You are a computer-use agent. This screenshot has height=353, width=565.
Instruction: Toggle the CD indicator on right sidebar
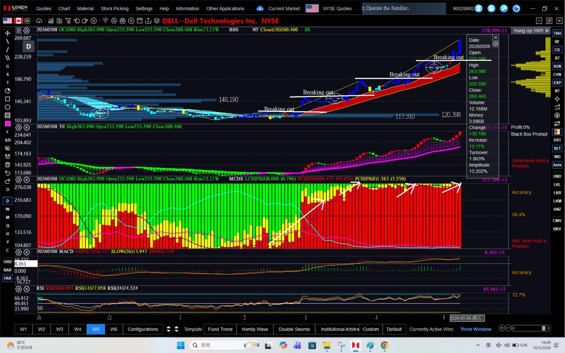pos(557,49)
